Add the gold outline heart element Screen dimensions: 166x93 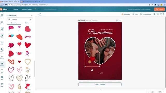(x=28, y=62)
